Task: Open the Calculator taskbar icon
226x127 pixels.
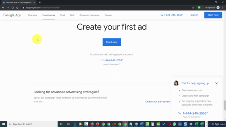Action: (153, 124)
